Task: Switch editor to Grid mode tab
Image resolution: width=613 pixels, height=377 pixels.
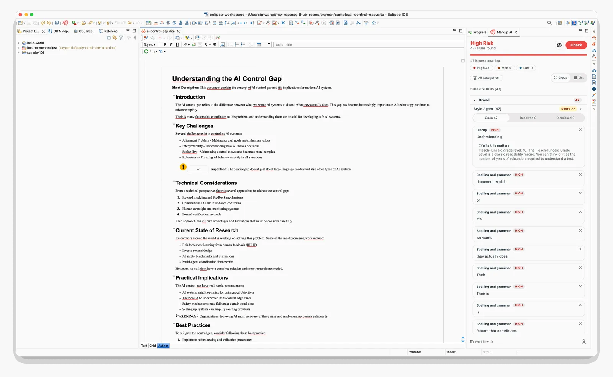Action: tap(152, 346)
